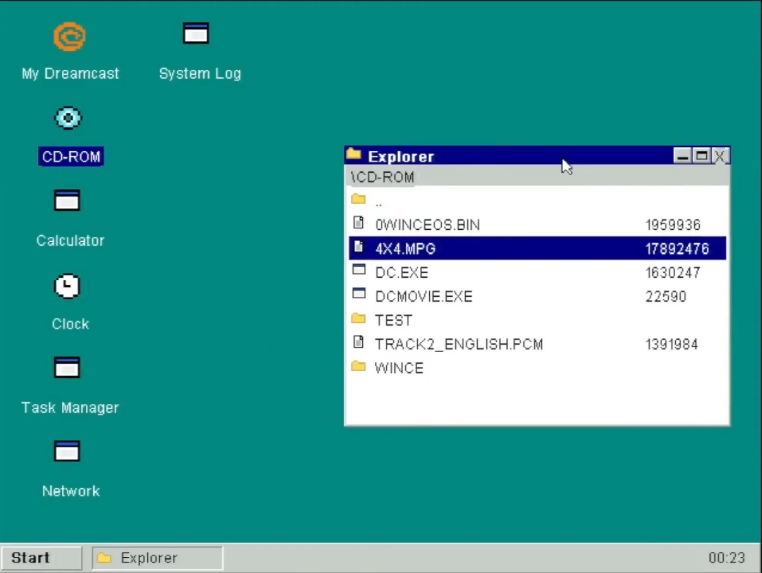The width and height of the screenshot is (762, 573).
Task: Click the My Dreamcast label
Action: (70, 73)
